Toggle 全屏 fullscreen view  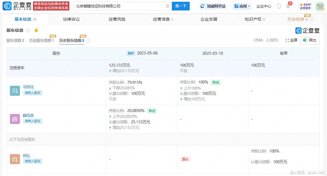coord(291,40)
